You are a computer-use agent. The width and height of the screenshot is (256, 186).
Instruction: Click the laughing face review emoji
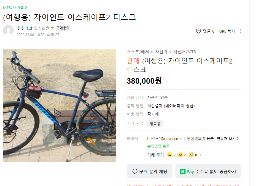point(170,155)
